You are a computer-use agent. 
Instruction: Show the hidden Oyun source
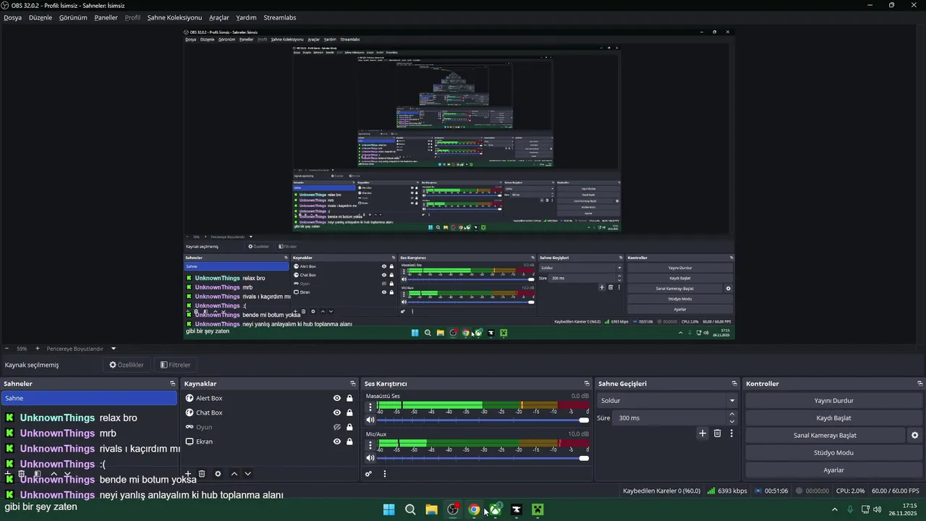(x=337, y=427)
